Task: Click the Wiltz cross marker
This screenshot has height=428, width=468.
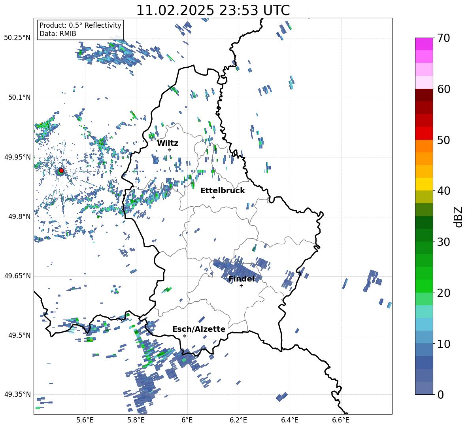Action: tap(170, 150)
